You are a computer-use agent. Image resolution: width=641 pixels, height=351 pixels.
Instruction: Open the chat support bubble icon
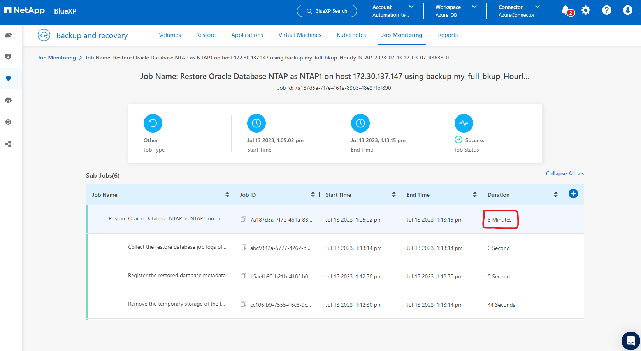click(x=630, y=341)
